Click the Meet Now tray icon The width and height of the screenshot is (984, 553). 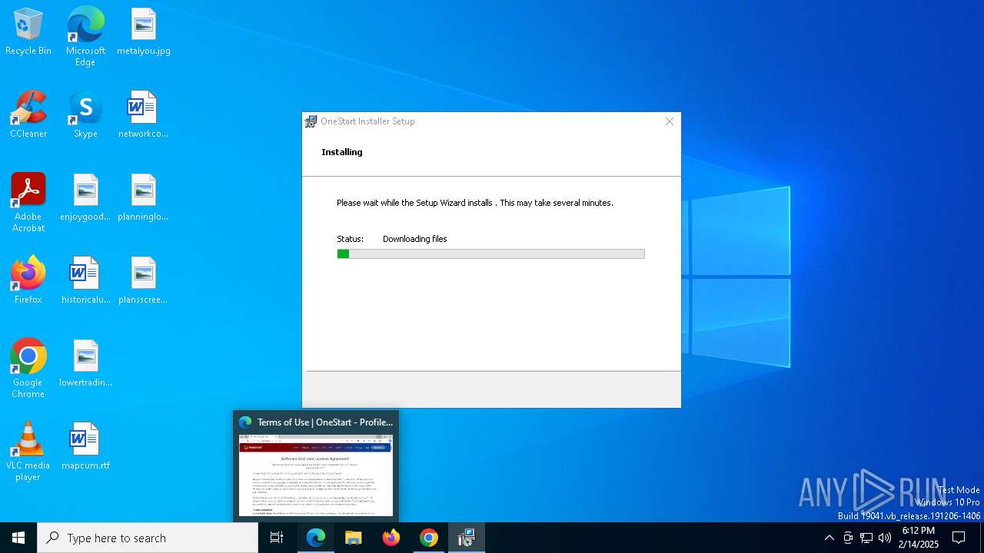coord(848,538)
